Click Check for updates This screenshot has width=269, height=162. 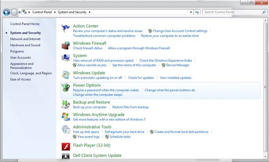pos(141,78)
